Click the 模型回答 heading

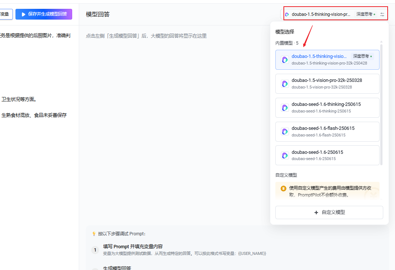98,14
